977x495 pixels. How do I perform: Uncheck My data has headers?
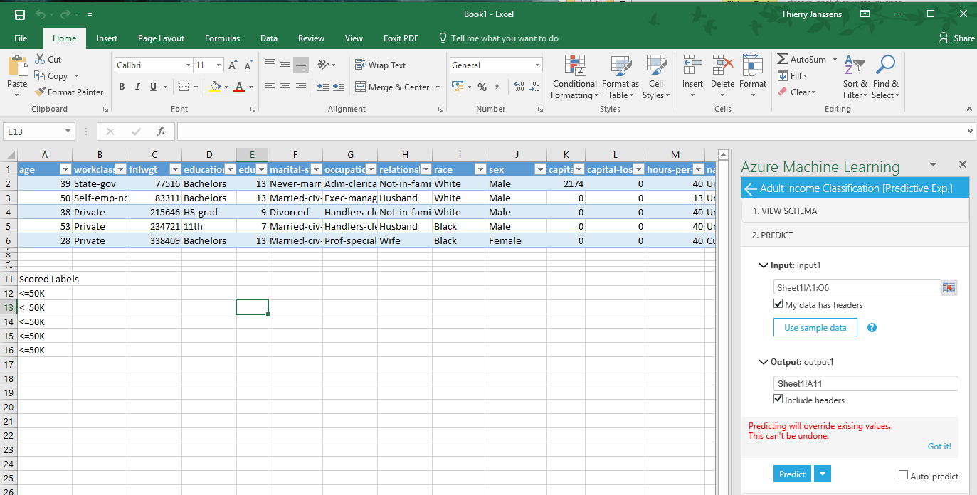(x=778, y=304)
